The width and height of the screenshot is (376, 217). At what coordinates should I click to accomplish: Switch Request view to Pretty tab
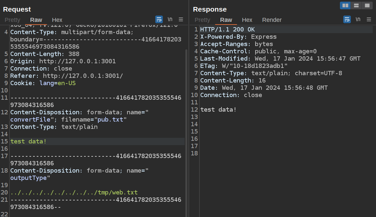12,20
